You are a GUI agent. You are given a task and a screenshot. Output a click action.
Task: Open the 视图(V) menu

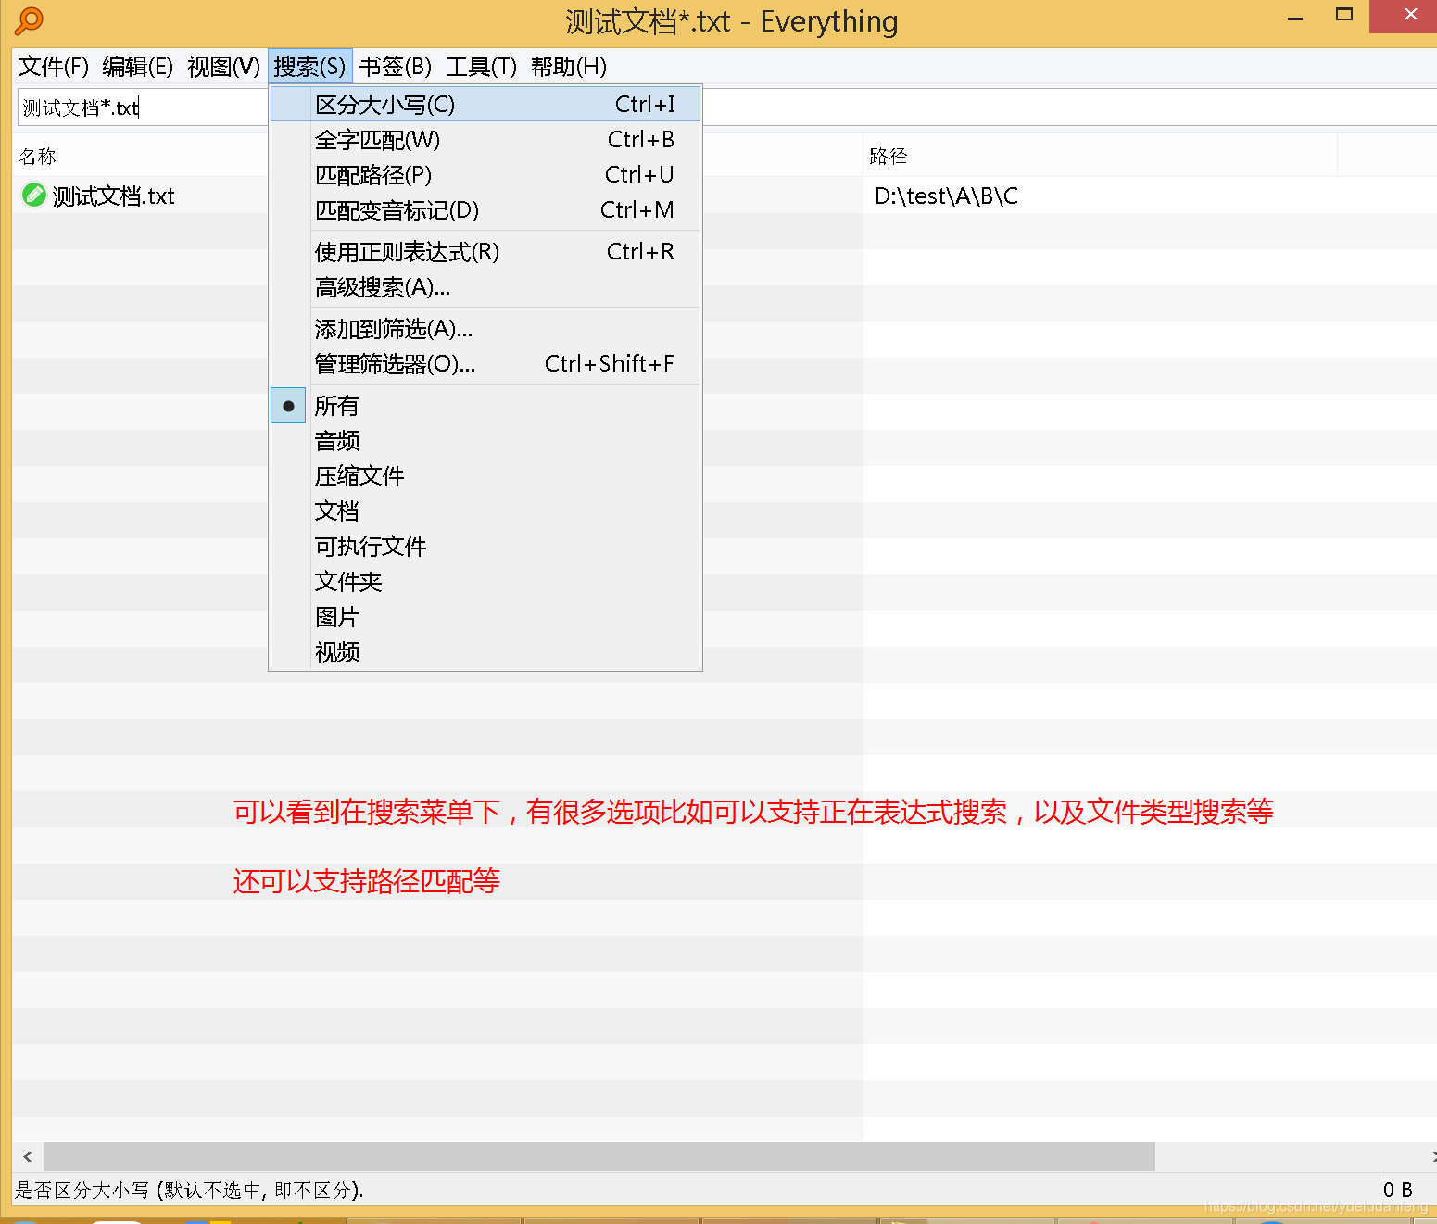click(223, 67)
